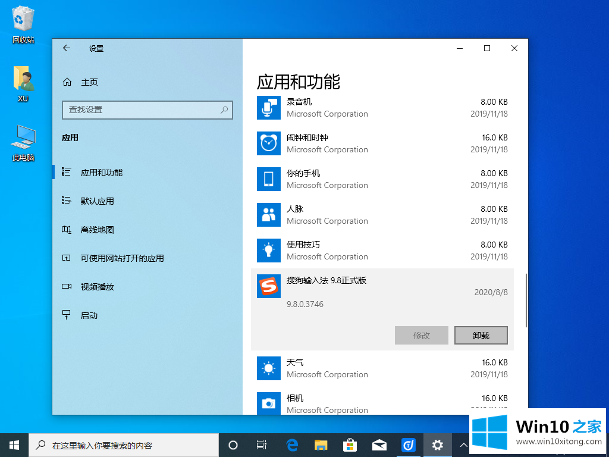Viewport: 609px width, 457px height.
Task: Click the 人脉 people app icon
Action: (x=269, y=215)
